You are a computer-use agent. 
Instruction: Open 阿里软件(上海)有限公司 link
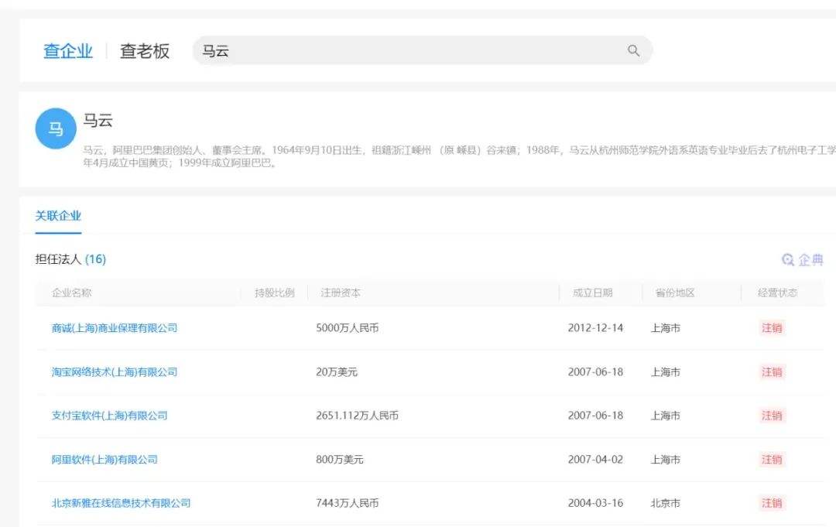(104, 460)
